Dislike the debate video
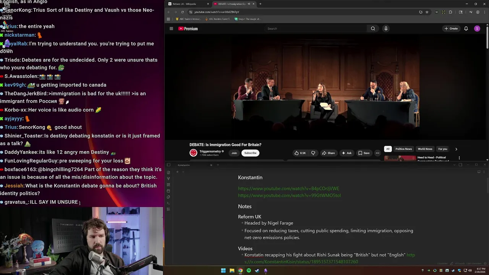The image size is (489, 275). click(x=313, y=153)
